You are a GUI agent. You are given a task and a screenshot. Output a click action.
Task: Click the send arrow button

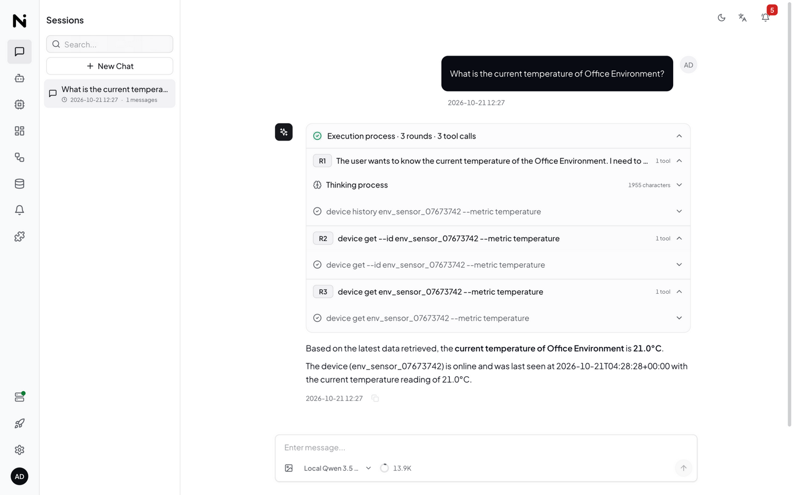click(x=683, y=468)
